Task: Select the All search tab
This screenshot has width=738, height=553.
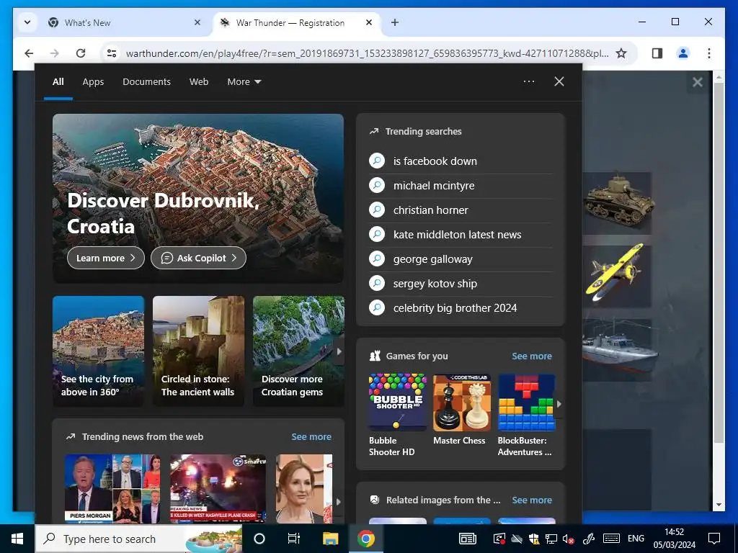Action: click(58, 82)
